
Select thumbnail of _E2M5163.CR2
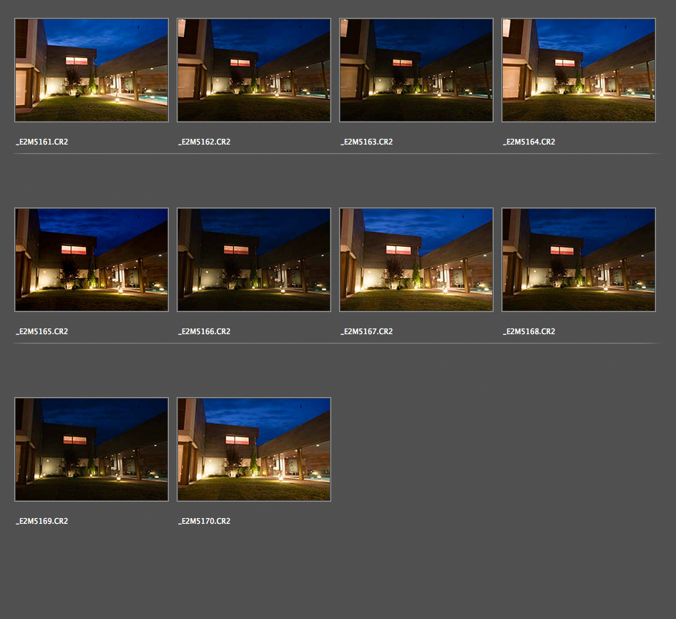(416, 70)
